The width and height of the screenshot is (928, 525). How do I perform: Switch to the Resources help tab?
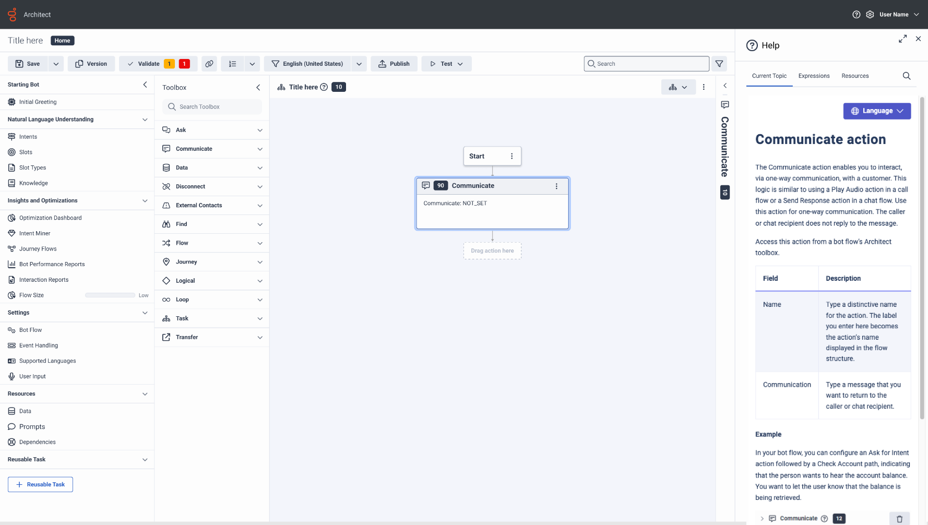855,76
